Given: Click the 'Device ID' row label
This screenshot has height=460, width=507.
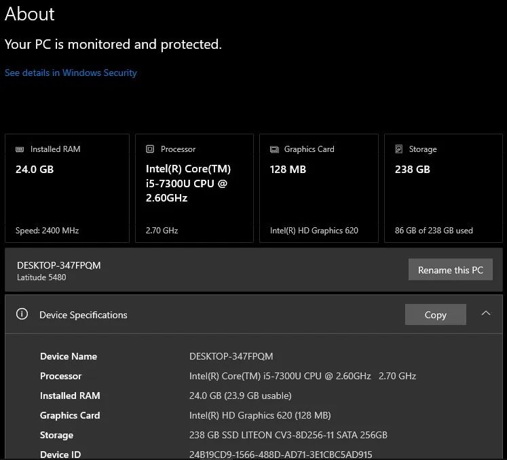Looking at the screenshot, I should (x=60, y=455).
